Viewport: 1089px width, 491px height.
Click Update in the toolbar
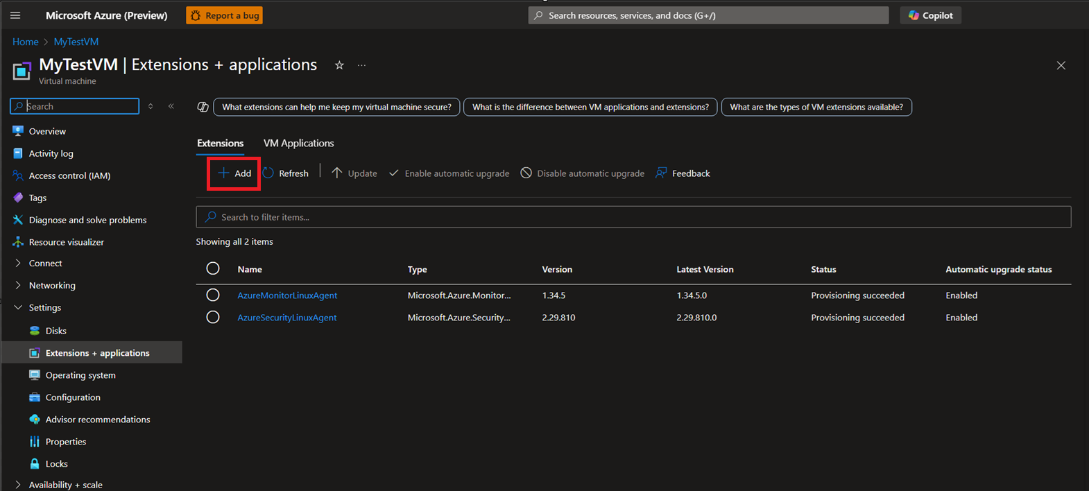354,173
